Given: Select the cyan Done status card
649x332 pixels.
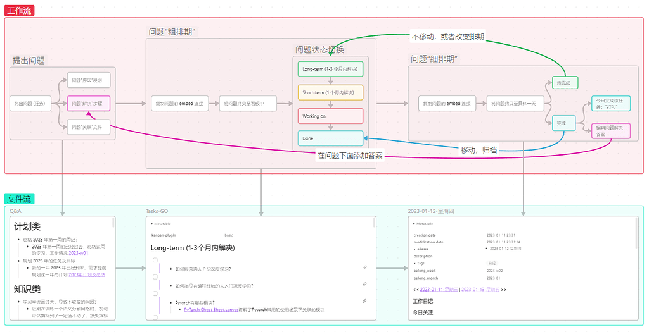Looking at the screenshot, I should (330, 138).
